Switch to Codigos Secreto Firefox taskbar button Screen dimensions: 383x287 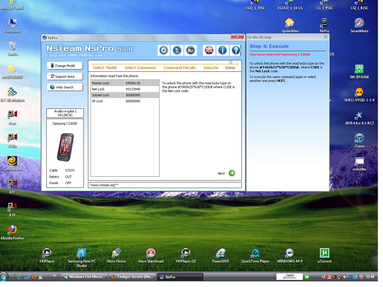(x=133, y=277)
